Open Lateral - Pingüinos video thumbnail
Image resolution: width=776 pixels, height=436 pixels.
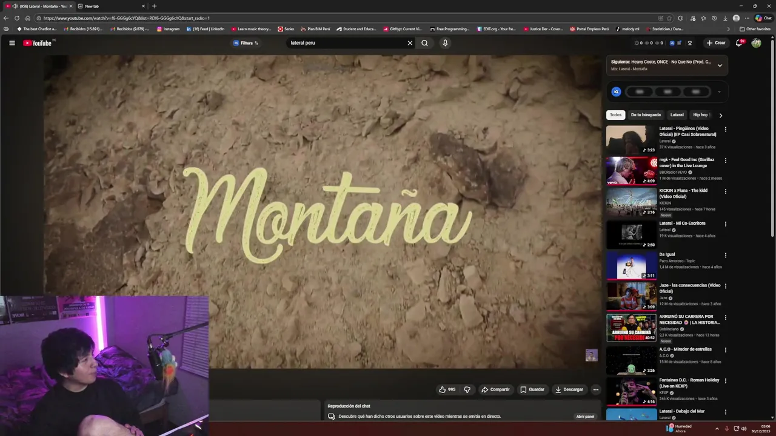click(x=631, y=140)
